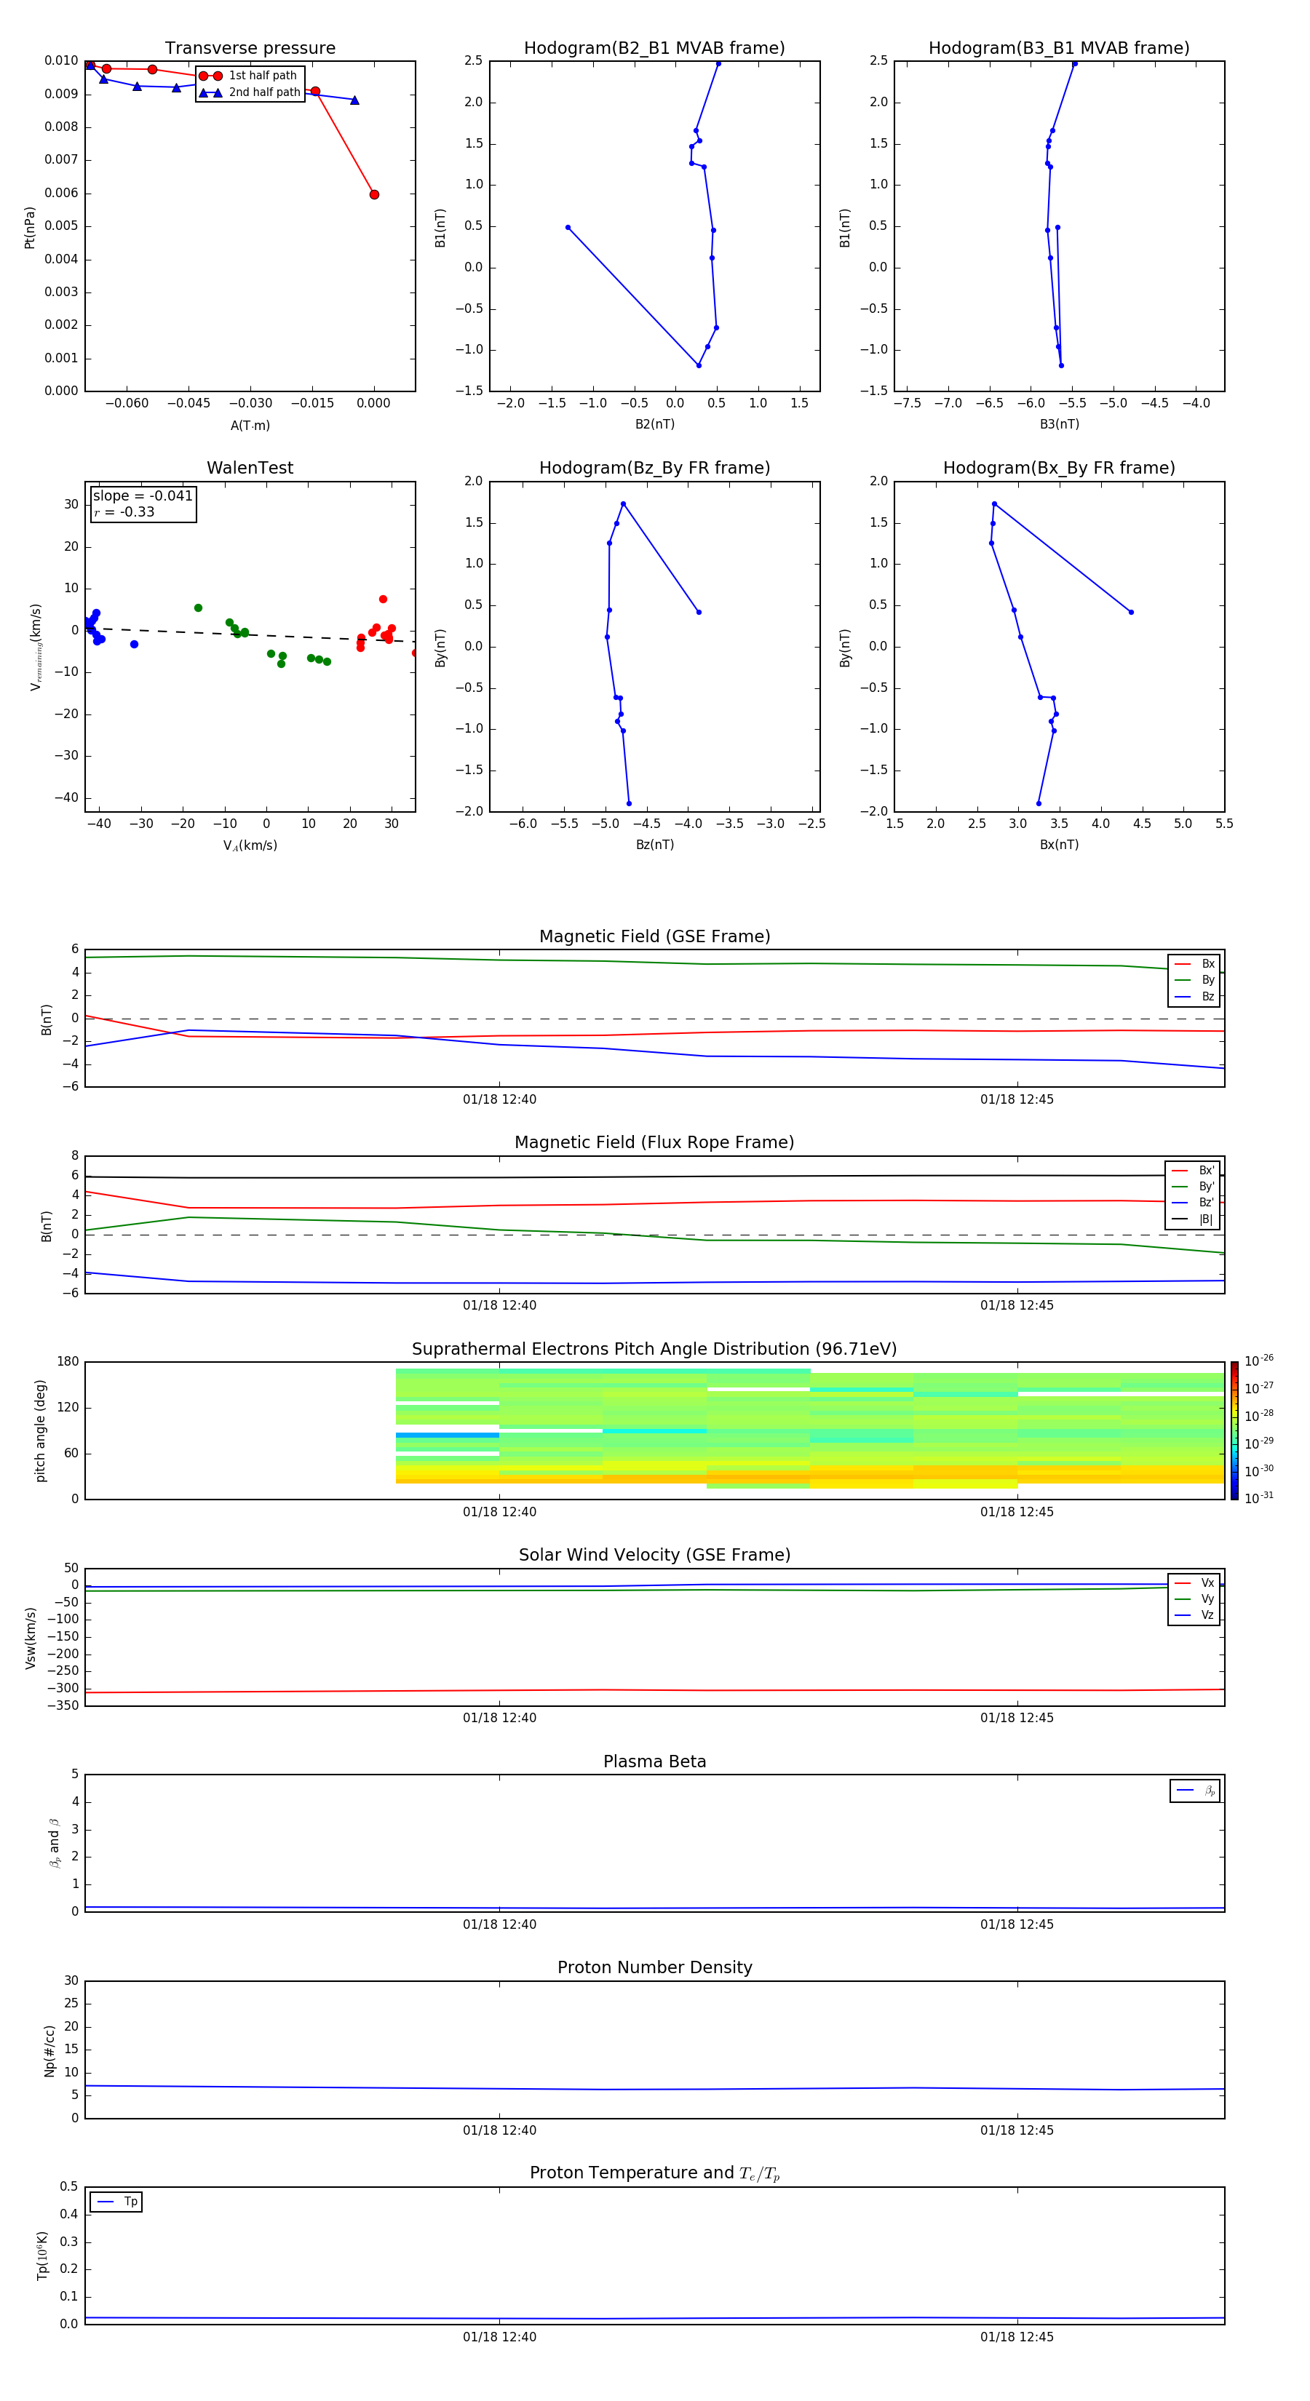1310x2401 pixels.
Task: Click the 'Magnetic Field (GSE Frame)' title
Action: point(654,936)
